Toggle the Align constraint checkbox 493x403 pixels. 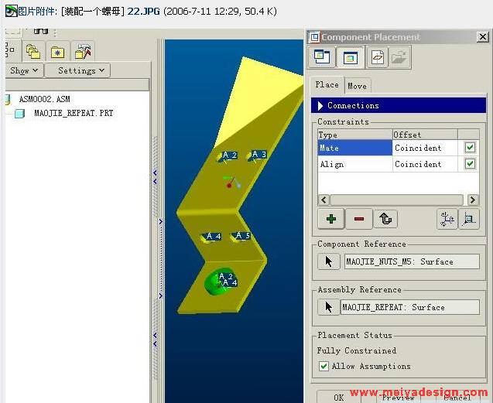pos(470,163)
